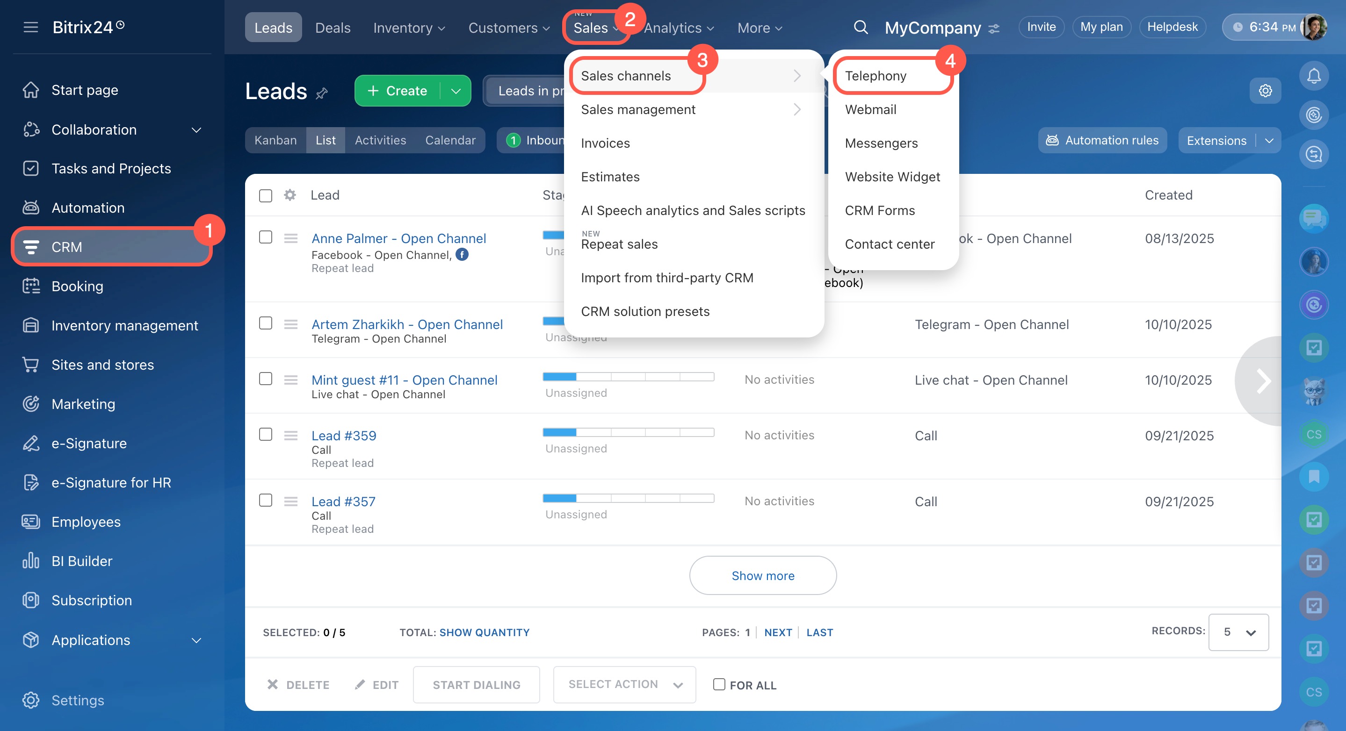Toggle the select-all leads checkbox
This screenshot has width=1346, height=731.
(266, 195)
